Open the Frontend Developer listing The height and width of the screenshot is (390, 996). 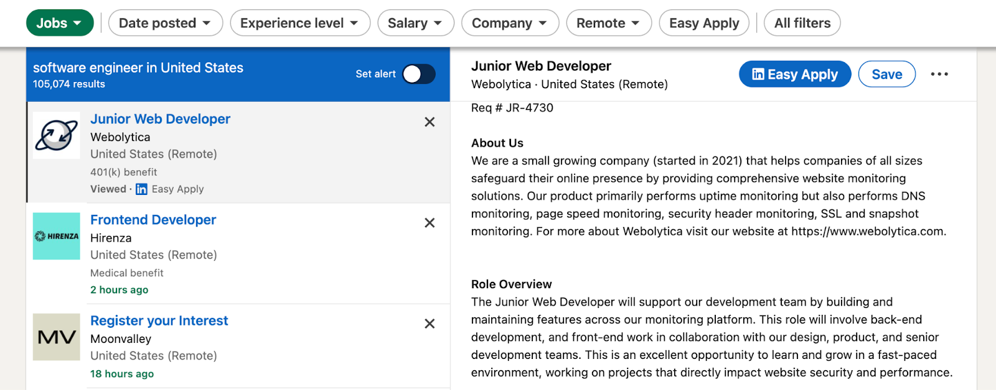pos(153,220)
